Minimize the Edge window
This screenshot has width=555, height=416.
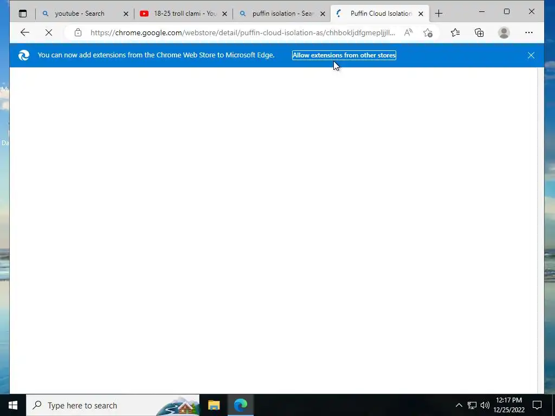[482, 12]
